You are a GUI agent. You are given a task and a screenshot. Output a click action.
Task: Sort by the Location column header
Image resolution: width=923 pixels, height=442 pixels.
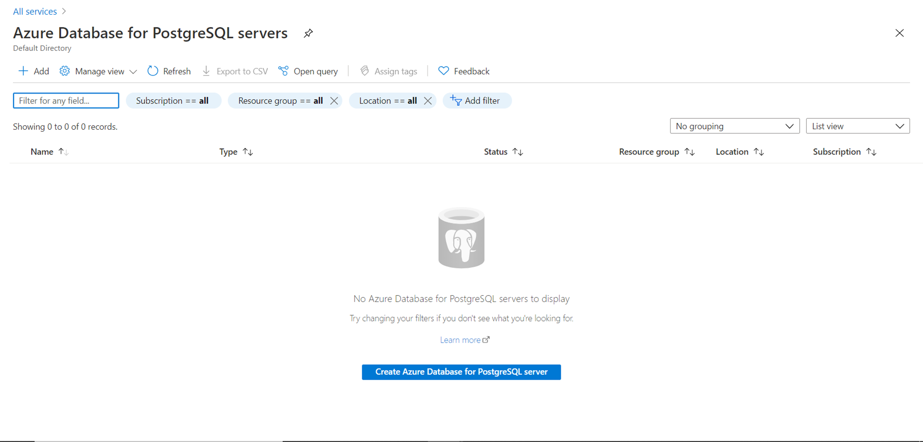740,151
